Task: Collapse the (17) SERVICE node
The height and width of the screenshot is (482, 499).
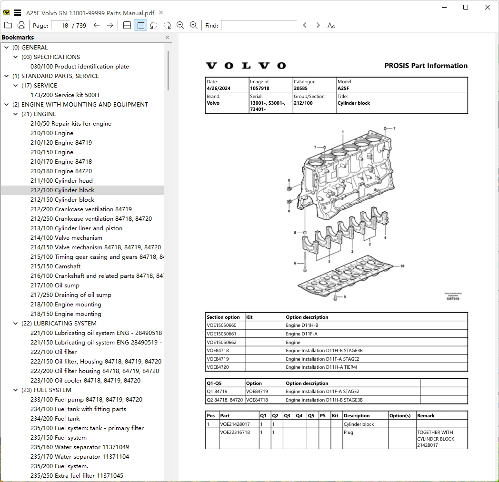Action: coord(15,86)
